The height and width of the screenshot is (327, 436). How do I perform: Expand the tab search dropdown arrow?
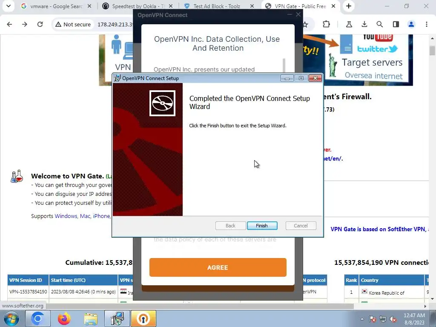pos(9,6)
